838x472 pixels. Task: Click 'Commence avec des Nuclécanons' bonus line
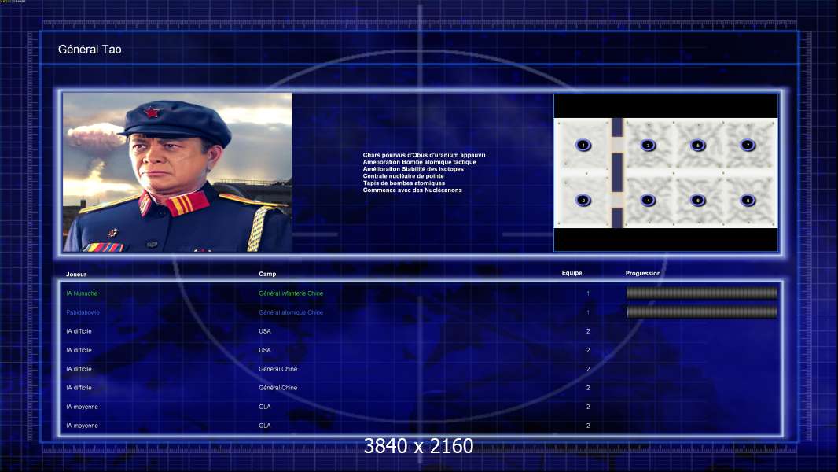click(412, 190)
